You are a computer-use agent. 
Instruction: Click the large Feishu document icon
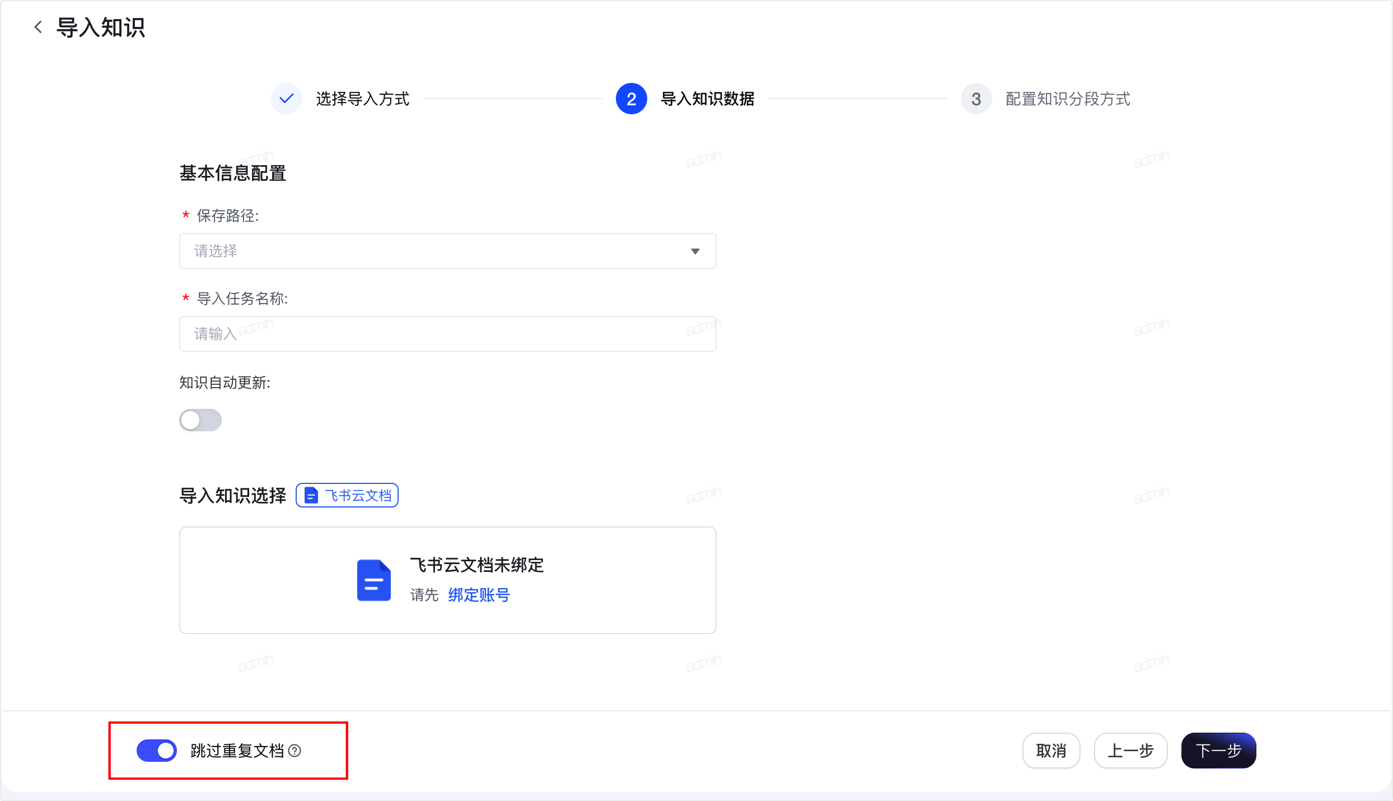tap(374, 580)
